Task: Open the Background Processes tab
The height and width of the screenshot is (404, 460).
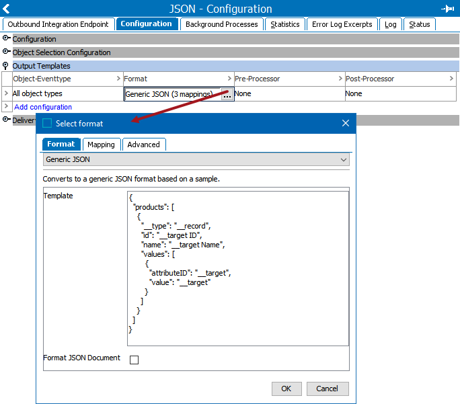Action: 221,24
